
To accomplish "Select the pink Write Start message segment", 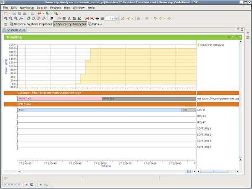I will [x=59, y=99].
